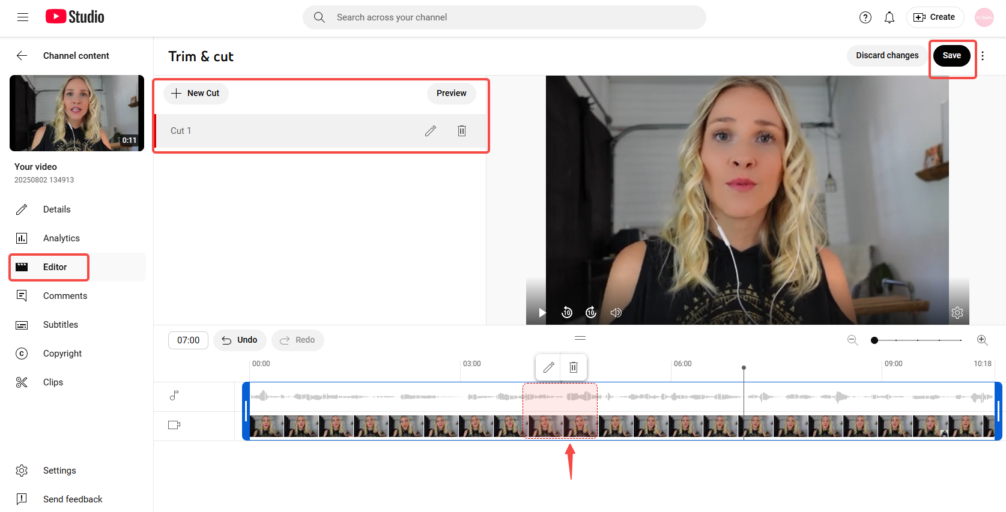Click the timeline zoom slider
Image resolution: width=1006 pixels, height=512 pixels.
coord(917,340)
